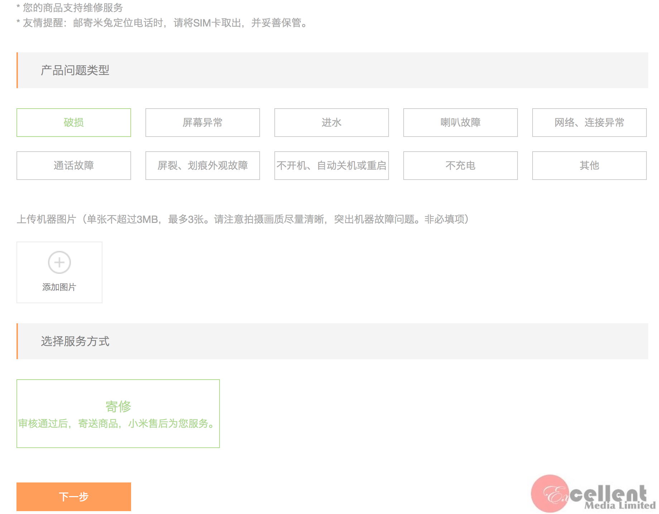
Task: Select 进水 as the problem type
Action: coord(331,123)
